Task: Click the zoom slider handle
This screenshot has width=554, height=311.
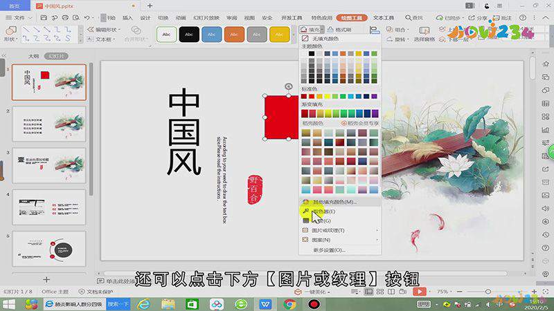Action: (x=488, y=292)
